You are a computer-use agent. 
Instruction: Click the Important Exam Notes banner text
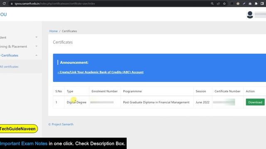point(23,144)
